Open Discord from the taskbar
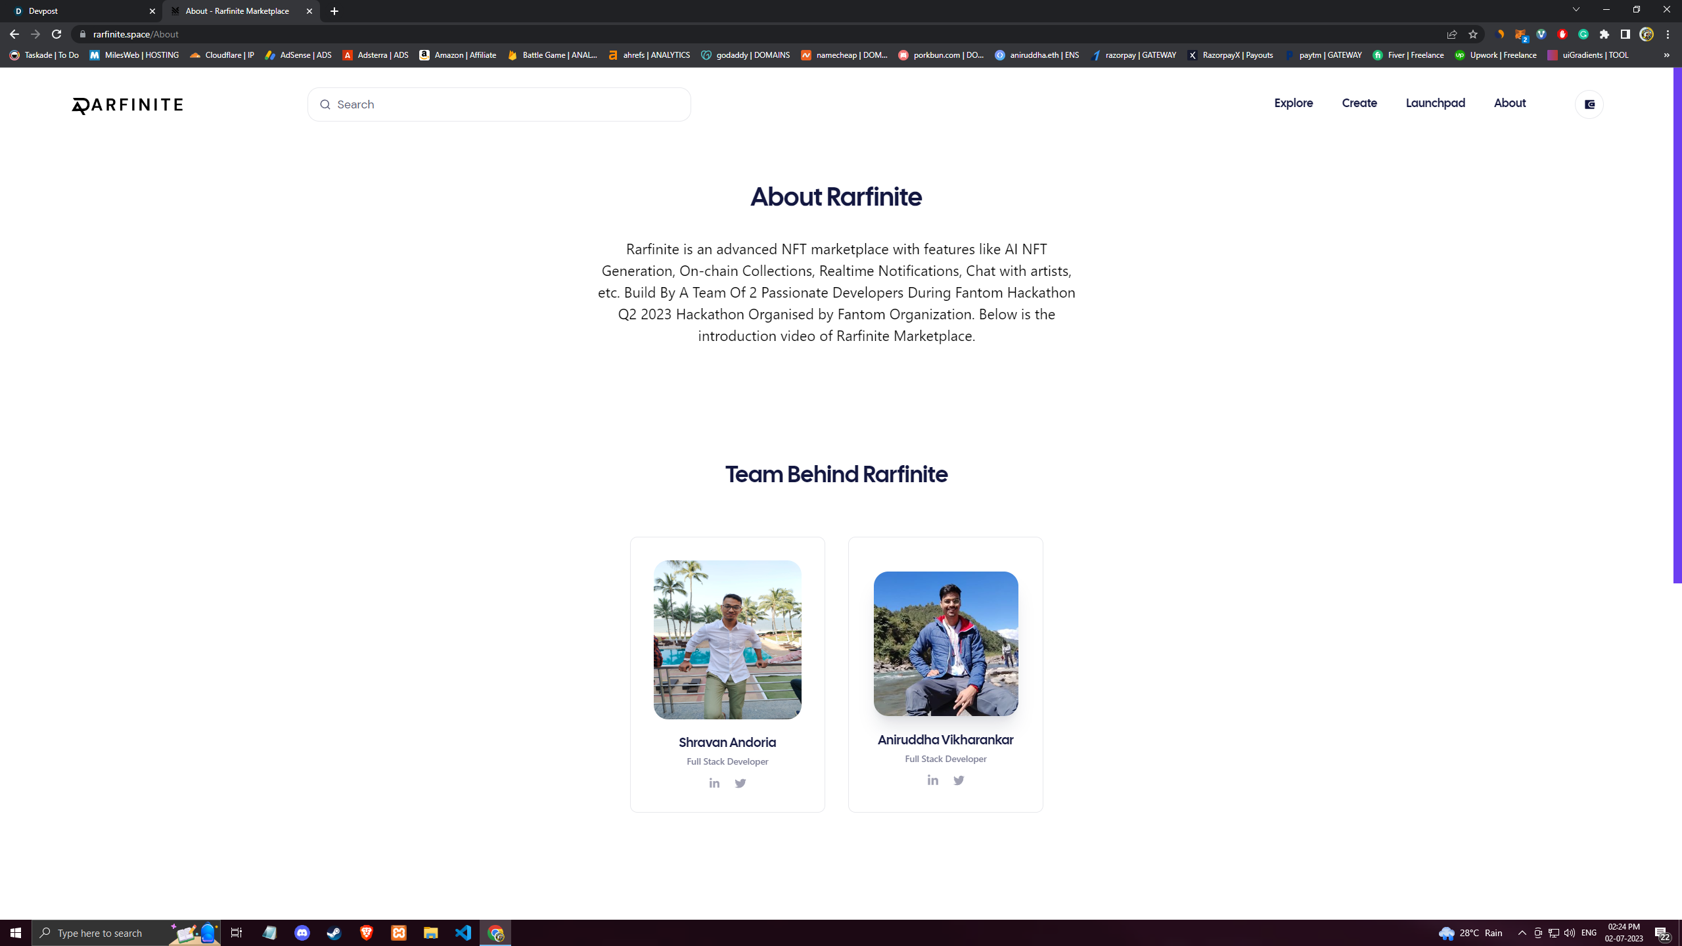Screen dimensions: 1682x946 pos(302,933)
